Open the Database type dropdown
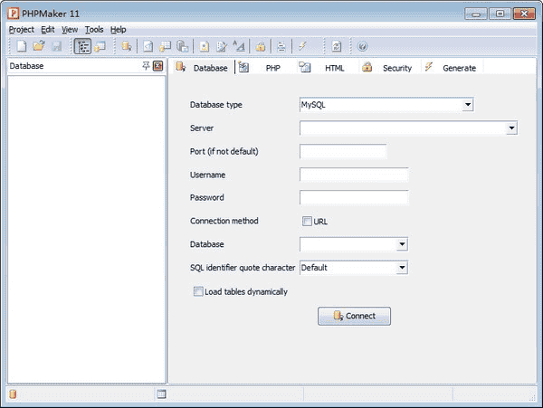 [x=467, y=105]
